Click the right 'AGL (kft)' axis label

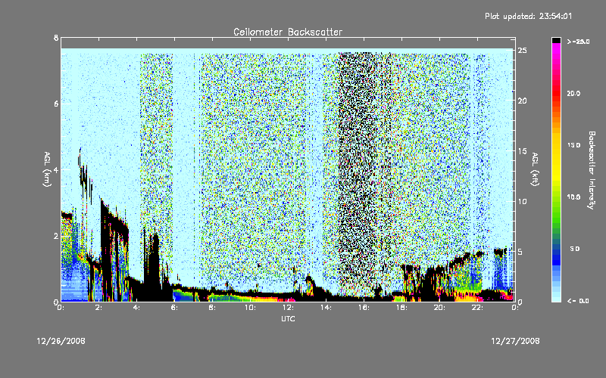pyautogui.click(x=536, y=169)
